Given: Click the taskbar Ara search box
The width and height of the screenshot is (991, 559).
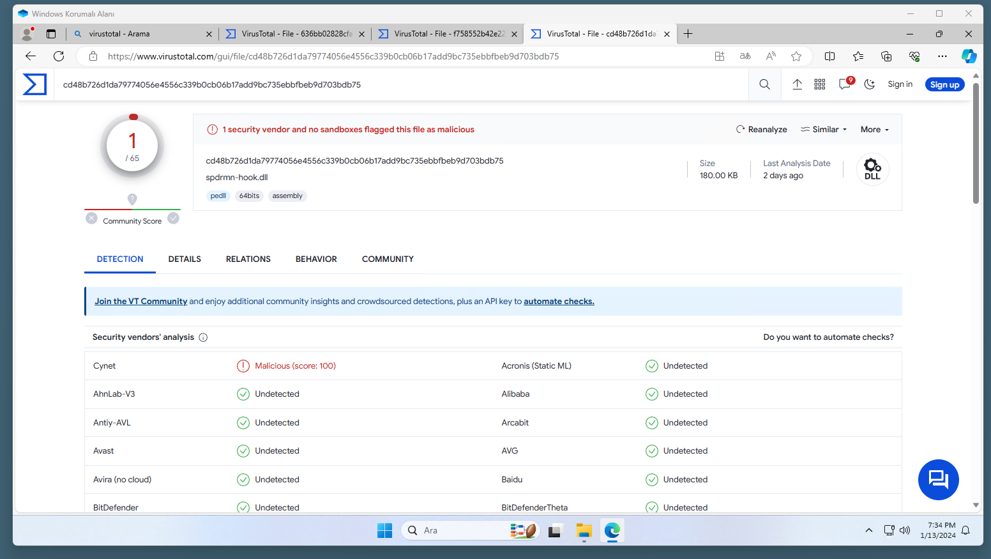Looking at the screenshot, I should (x=471, y=530).
